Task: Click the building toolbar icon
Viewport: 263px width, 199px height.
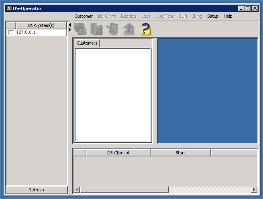Action: (x=128, y=29)
